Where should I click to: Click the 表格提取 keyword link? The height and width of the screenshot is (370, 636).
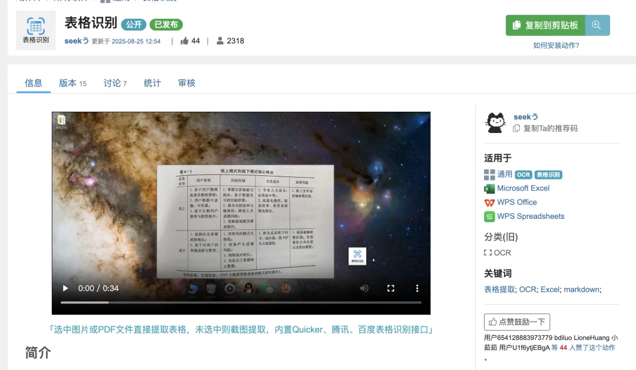(x=499, y=289)
